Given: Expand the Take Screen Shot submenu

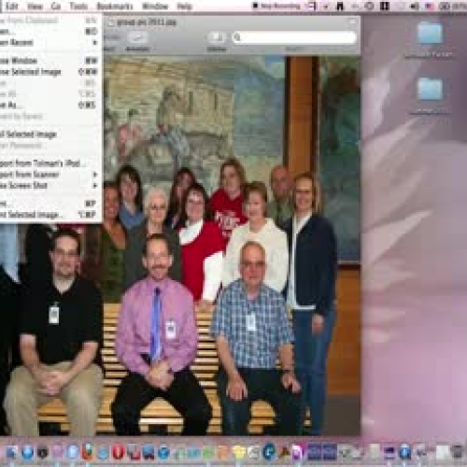Looking at the screenshot, I should [x=50, y=186].
